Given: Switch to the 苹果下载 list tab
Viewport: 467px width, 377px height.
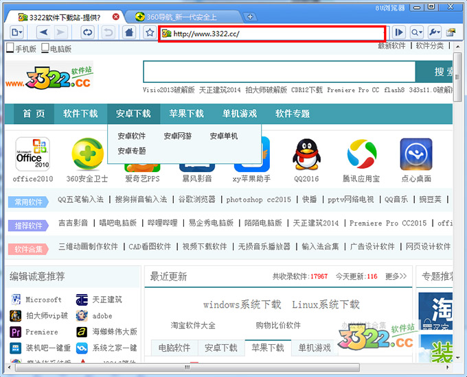Looking at the screenshot, I should point(268,348).
